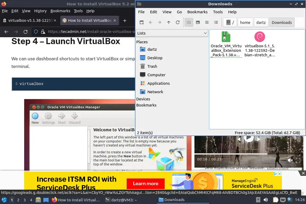Switch to virtual desktop 2
Image resolution: width=306 pixels, height=204 pixels.
[x=18, y=200]
